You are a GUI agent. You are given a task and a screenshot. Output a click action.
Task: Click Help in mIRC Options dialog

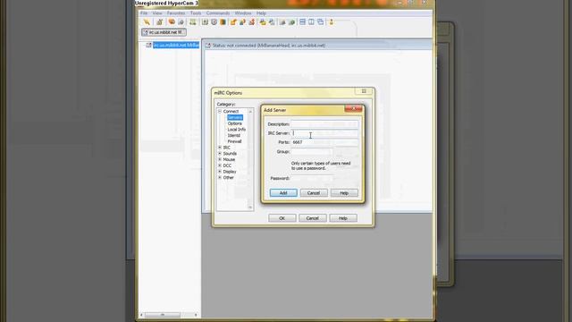[x=343, y=218]
